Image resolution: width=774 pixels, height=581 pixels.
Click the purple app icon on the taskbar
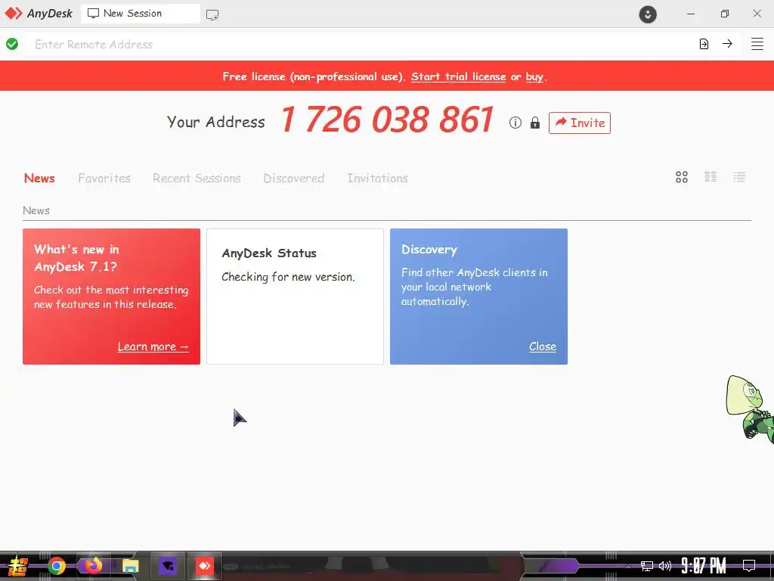click(168, 566)
